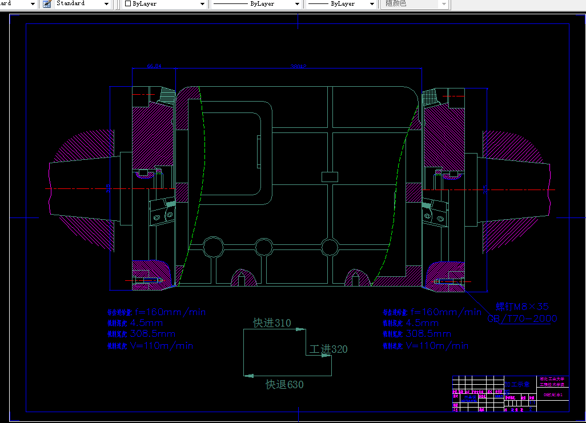Select the 380±2 dimension text
The image size is (586, 423).
(298, 67)
